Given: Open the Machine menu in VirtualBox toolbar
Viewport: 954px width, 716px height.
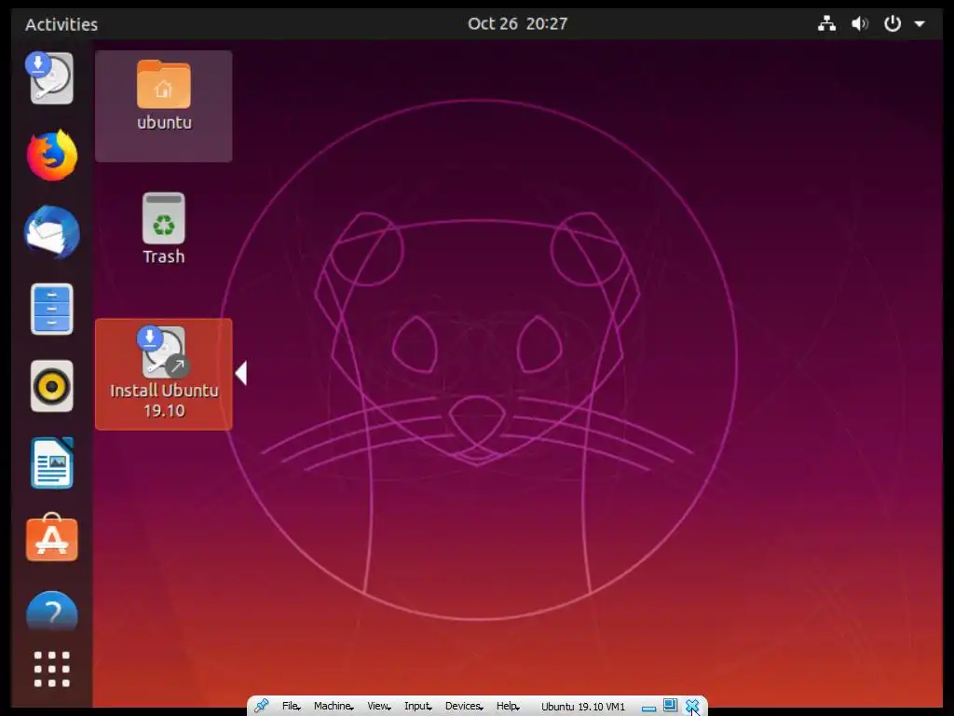Looking at the screenshot, I should click(334, 706).
